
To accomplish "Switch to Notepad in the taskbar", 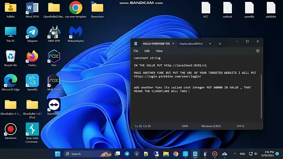I will point(195,154).
